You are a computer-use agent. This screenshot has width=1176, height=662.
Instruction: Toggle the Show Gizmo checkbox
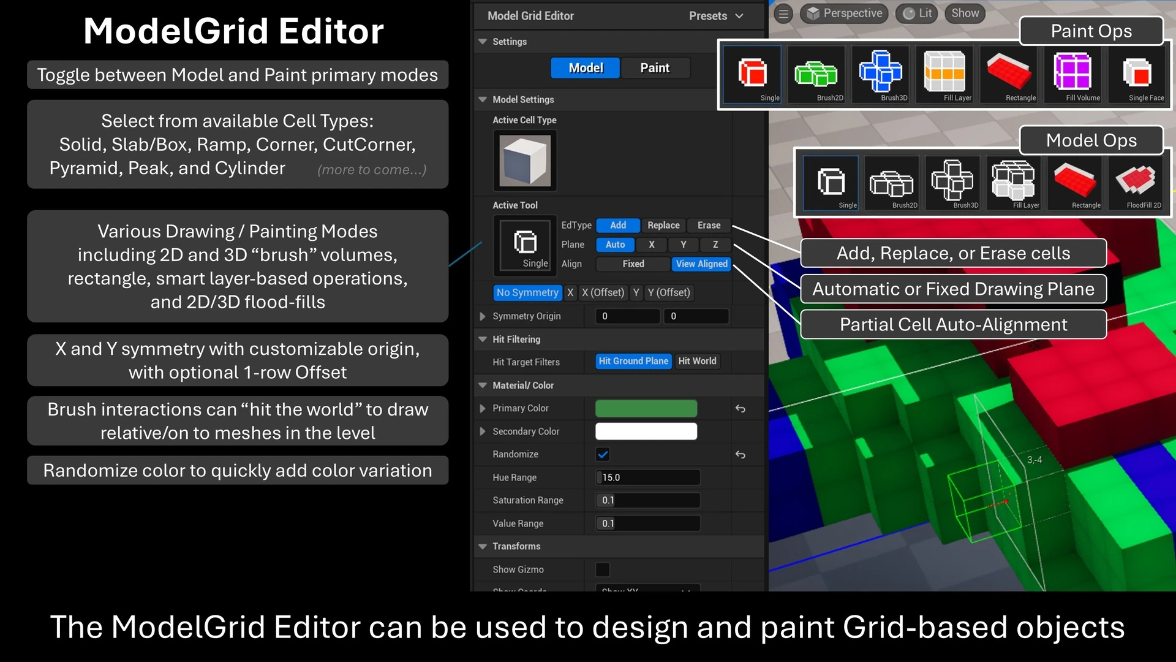[603, 569]
